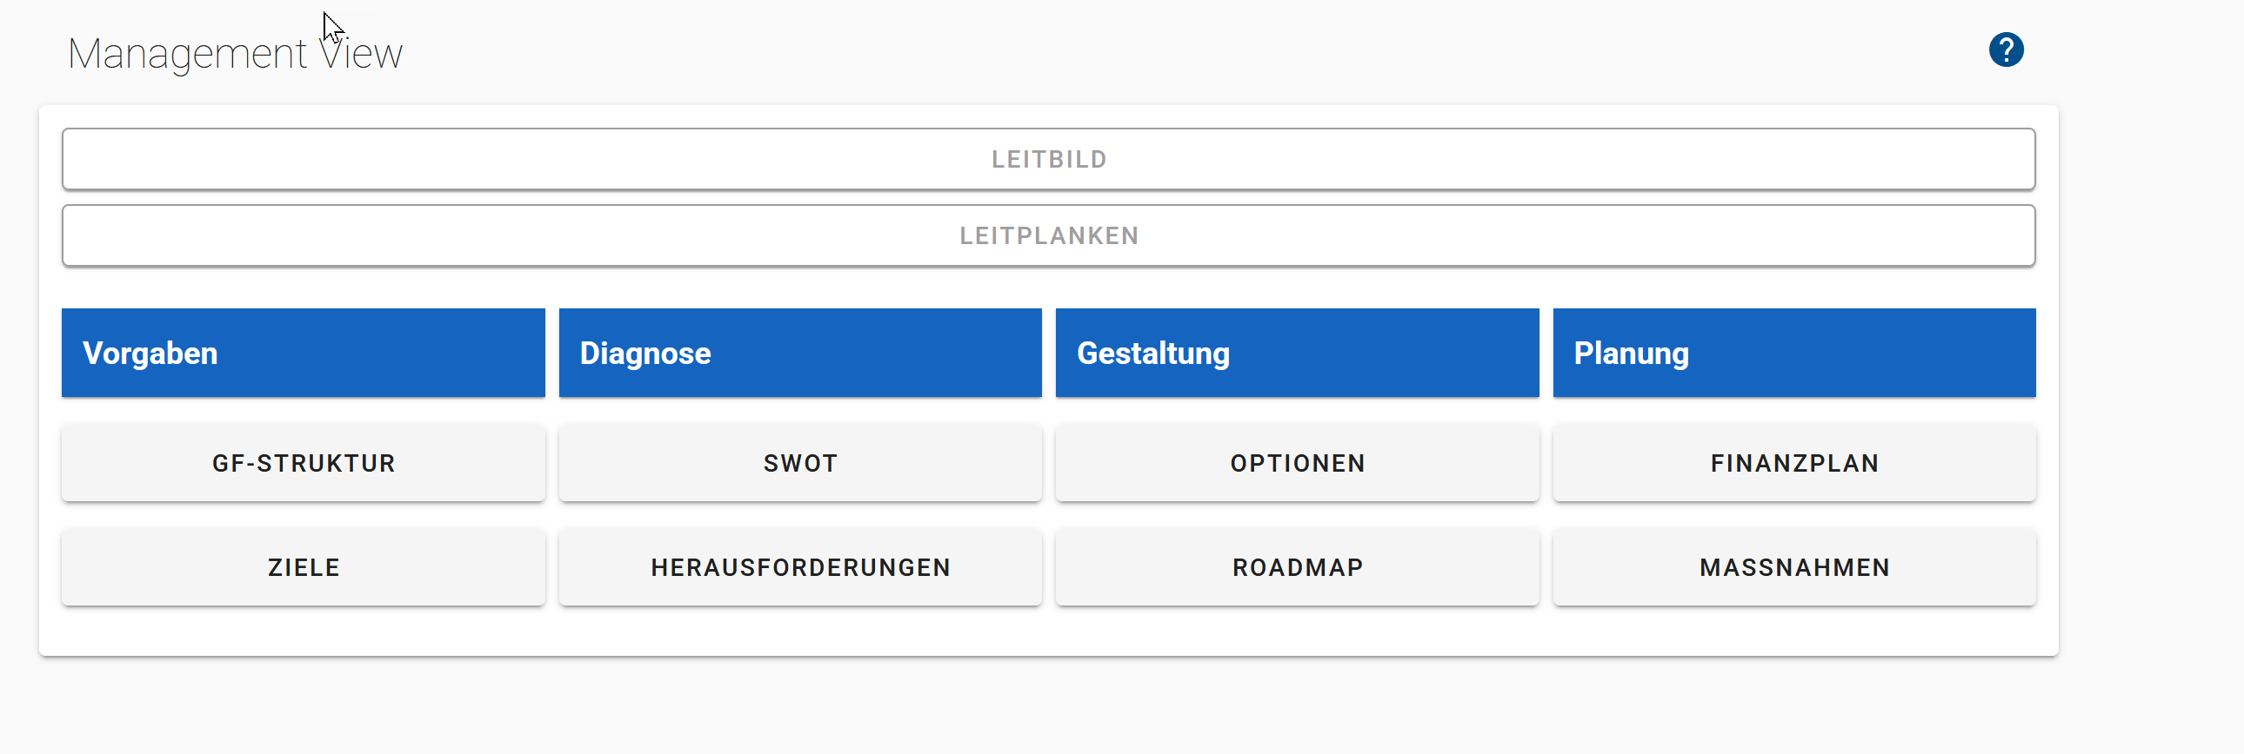Open Massnahmen
This screenshot has width=2244, height=754.
pos(1793,568)
